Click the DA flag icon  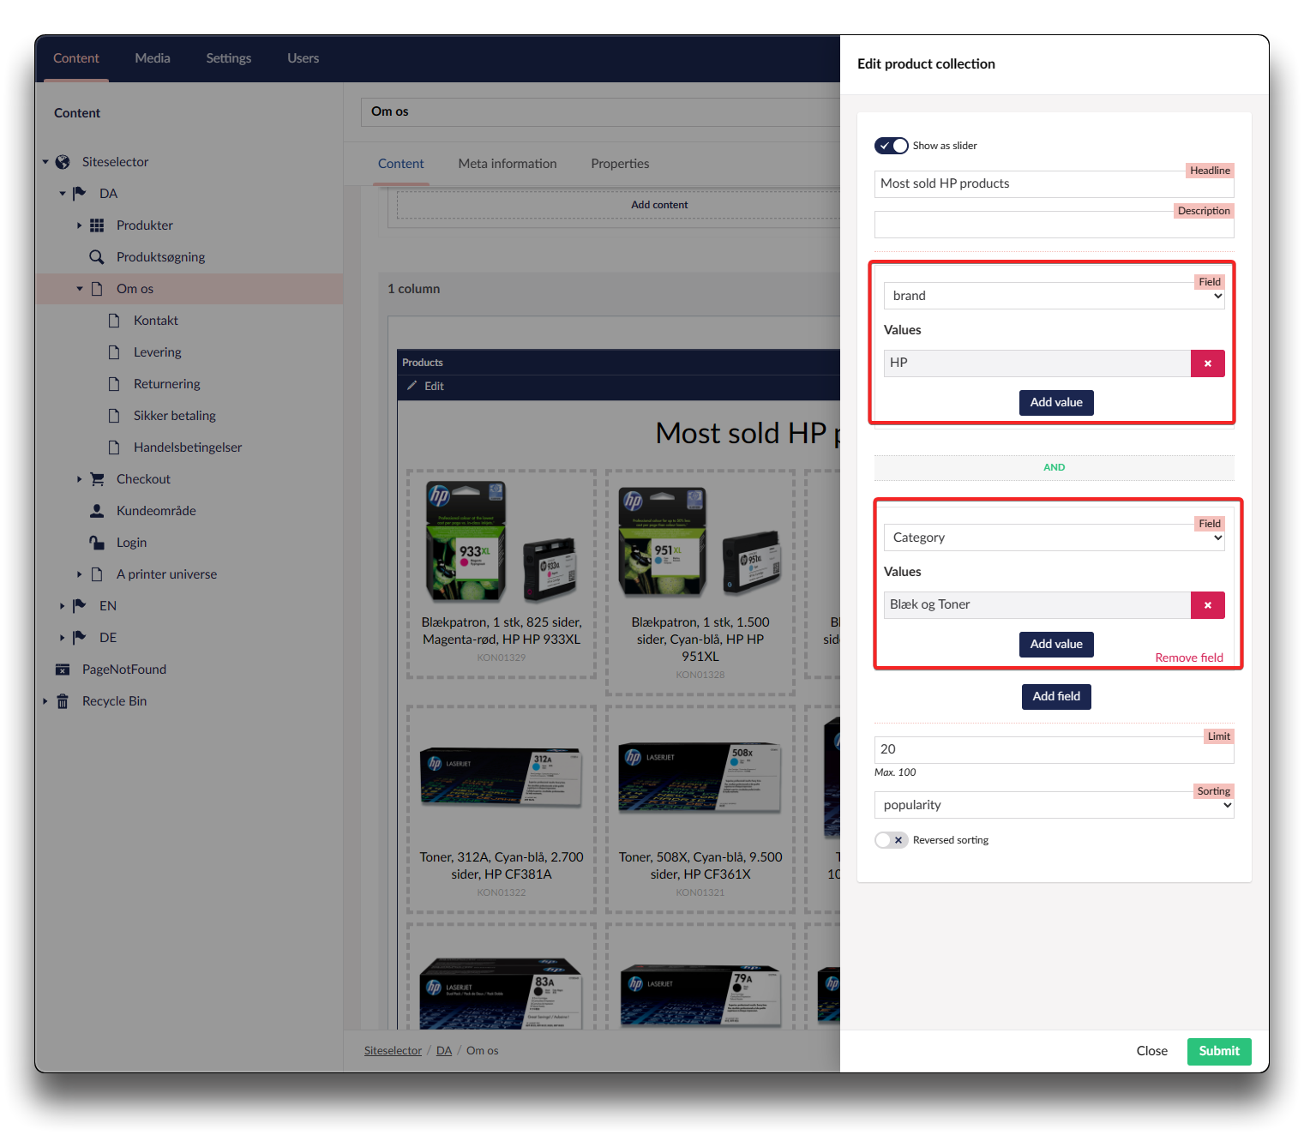[x=80, y=194]
